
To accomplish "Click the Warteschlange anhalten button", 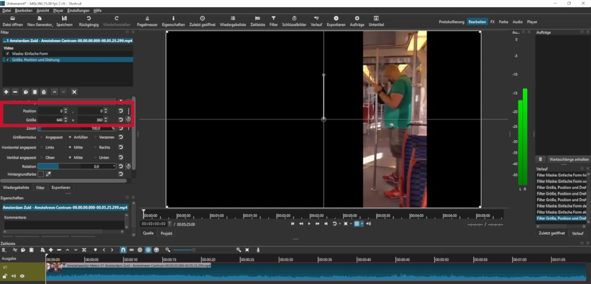I will pos(568,159).
